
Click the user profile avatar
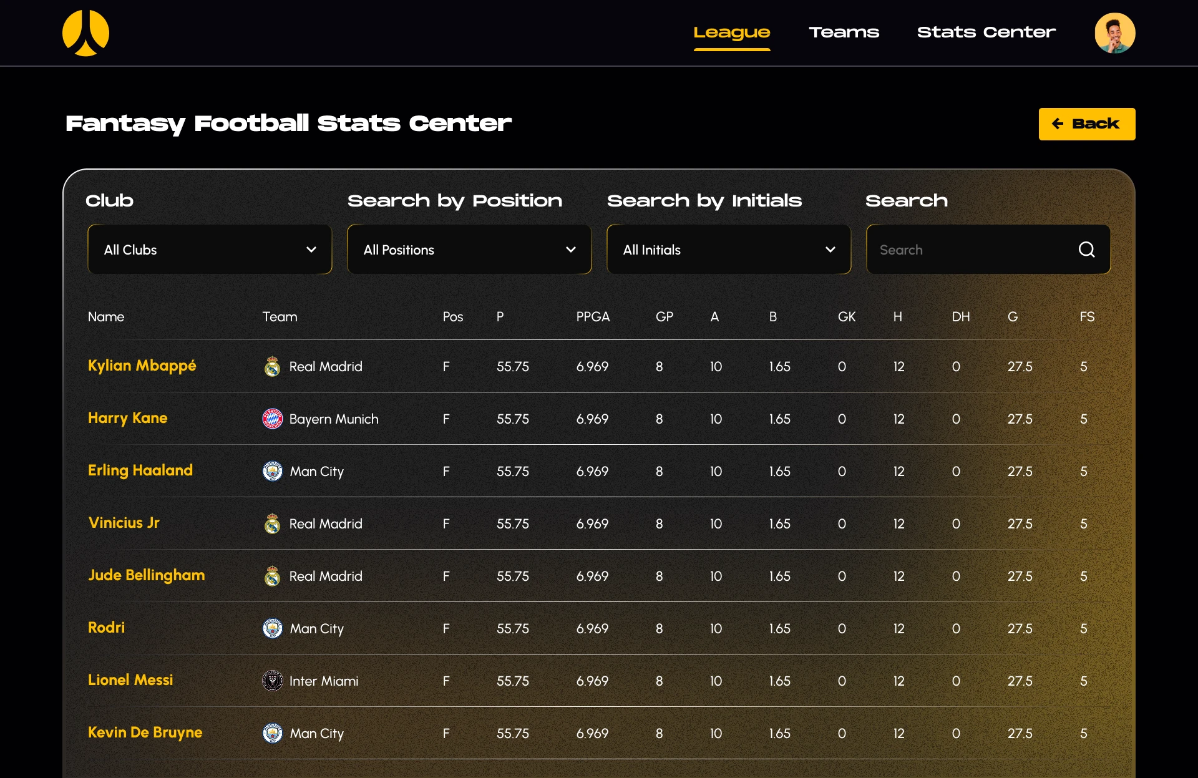pos(1115,32)
